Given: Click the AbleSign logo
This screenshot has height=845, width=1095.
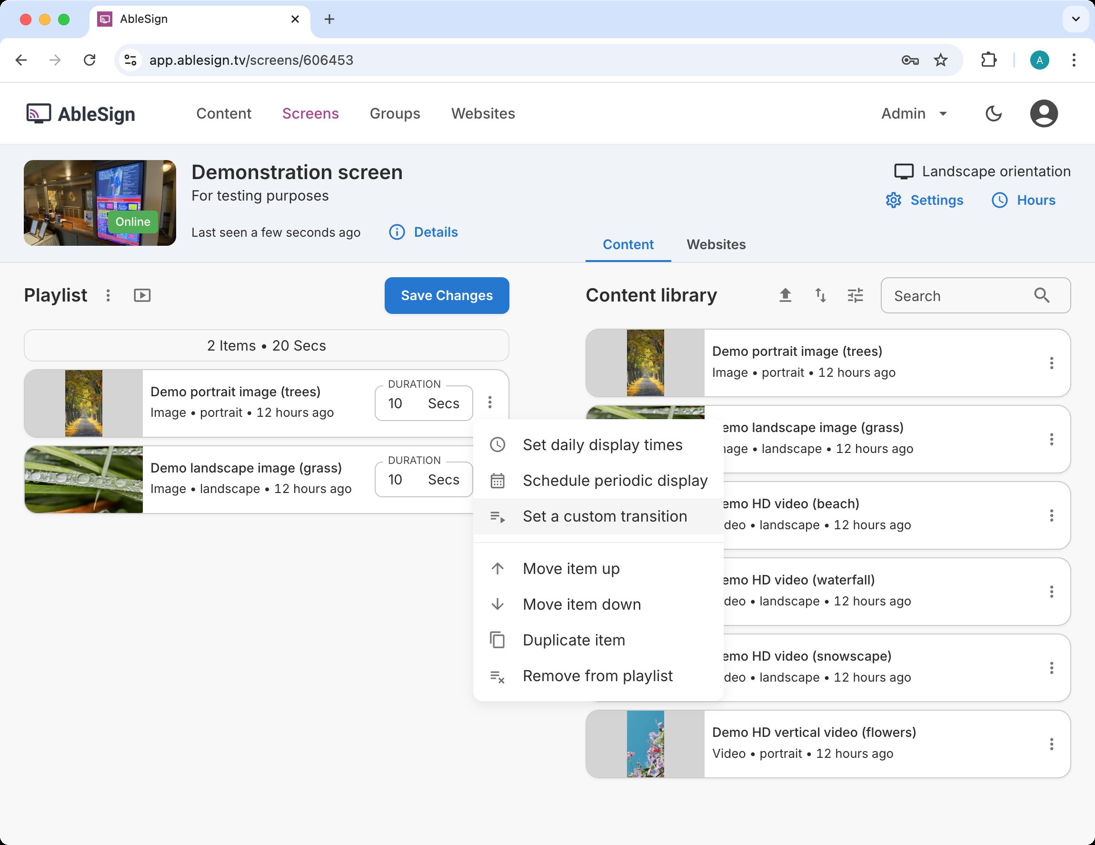Looking at the screenshot, I should [x=81, y=114].
